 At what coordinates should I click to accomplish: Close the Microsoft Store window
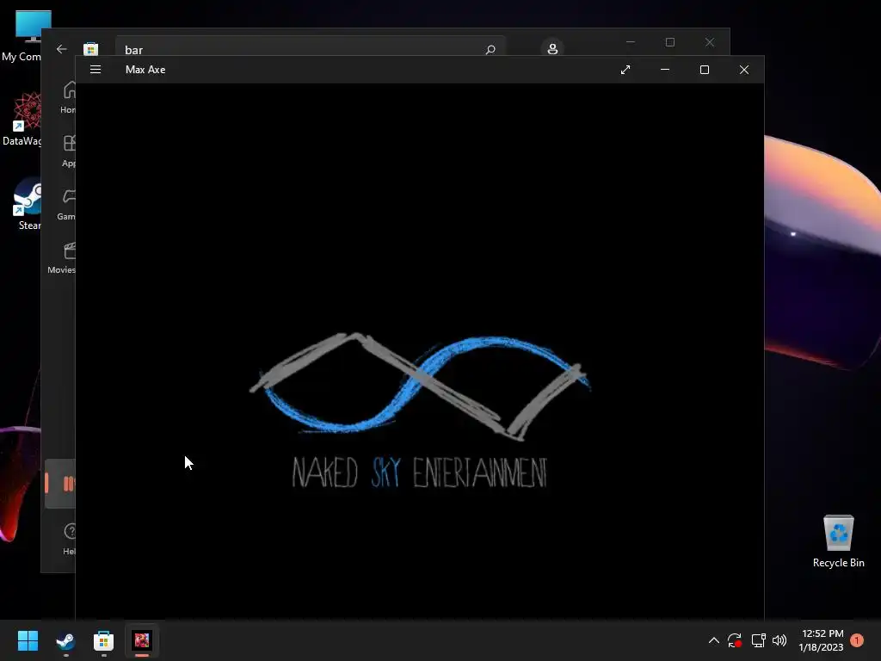710,42
